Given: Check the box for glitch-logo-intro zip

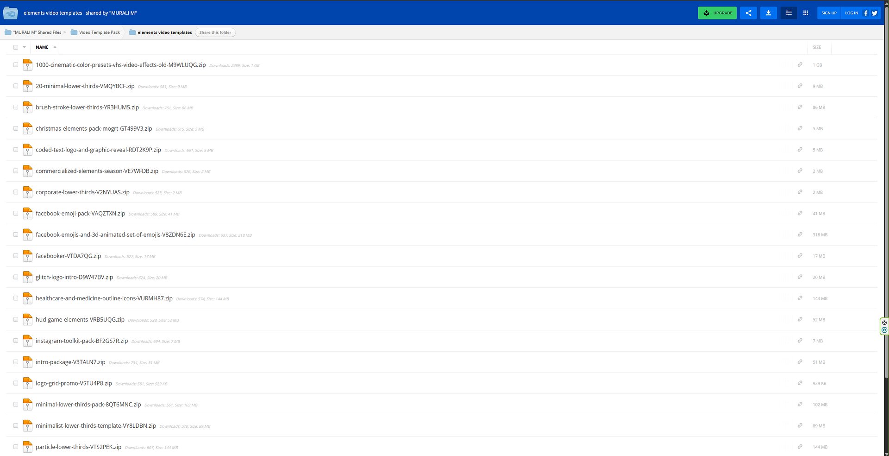Looking at the screenshot, I should click(16, 277).
